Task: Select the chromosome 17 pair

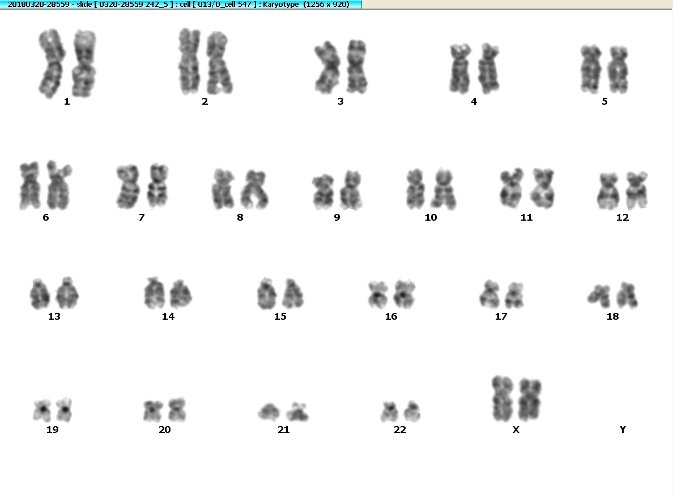Action: coord(501,295)
